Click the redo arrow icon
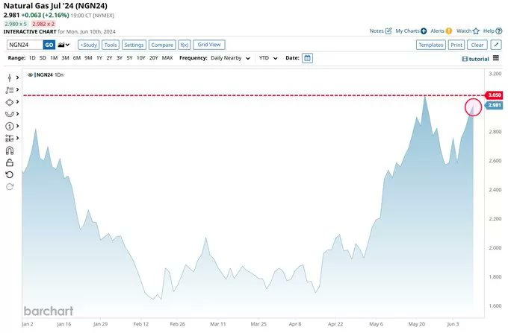Image resolution: width=508 pixels, height=333 pixels. [x=10, y=187]
